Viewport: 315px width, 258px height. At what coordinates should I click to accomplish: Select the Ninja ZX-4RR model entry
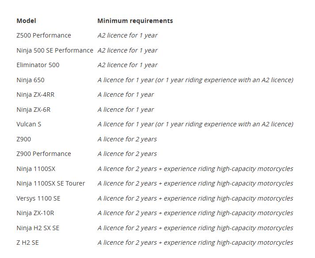point(35,95)
